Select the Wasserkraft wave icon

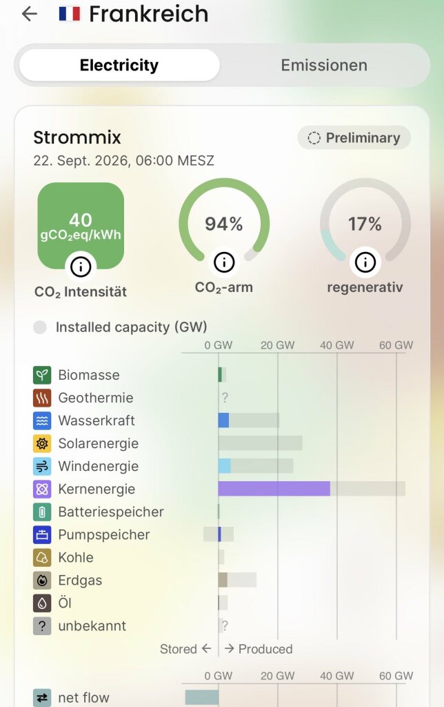[x=42, y=420]
